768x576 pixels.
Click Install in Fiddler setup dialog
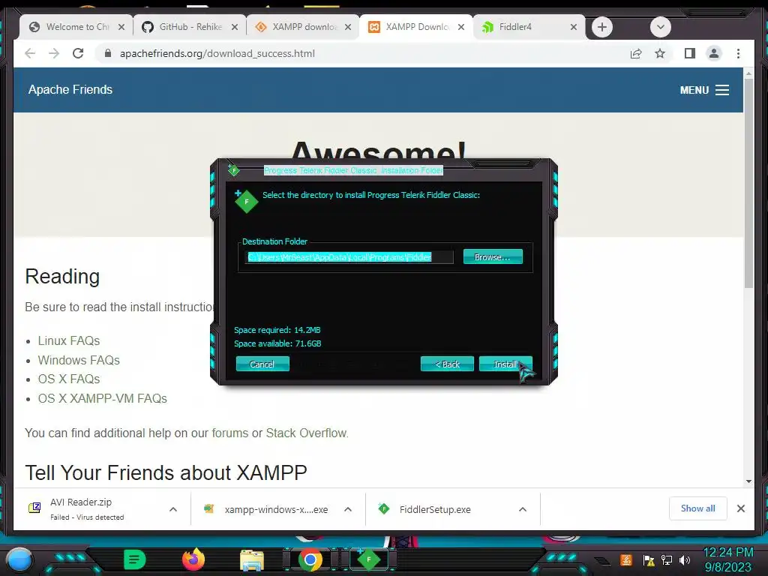tap(505, 364)
